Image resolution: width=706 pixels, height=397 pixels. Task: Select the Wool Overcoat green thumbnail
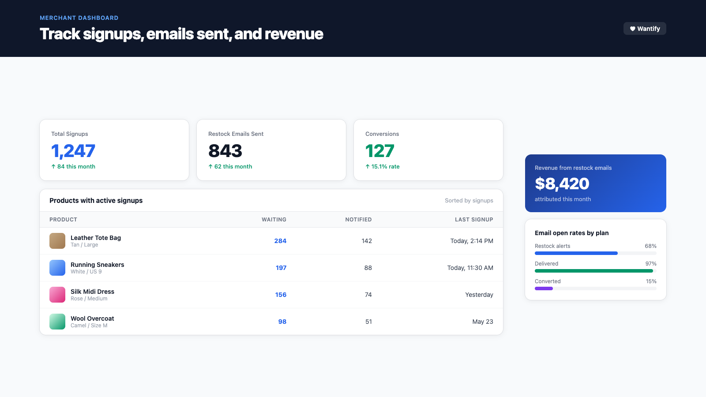point(57,322)
